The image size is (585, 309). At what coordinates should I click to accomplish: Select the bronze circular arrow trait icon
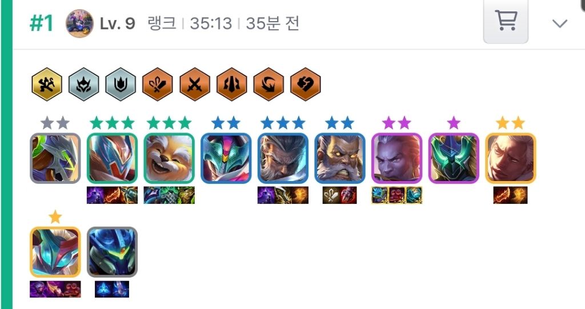pyautogui.click(x=269, y=84)
